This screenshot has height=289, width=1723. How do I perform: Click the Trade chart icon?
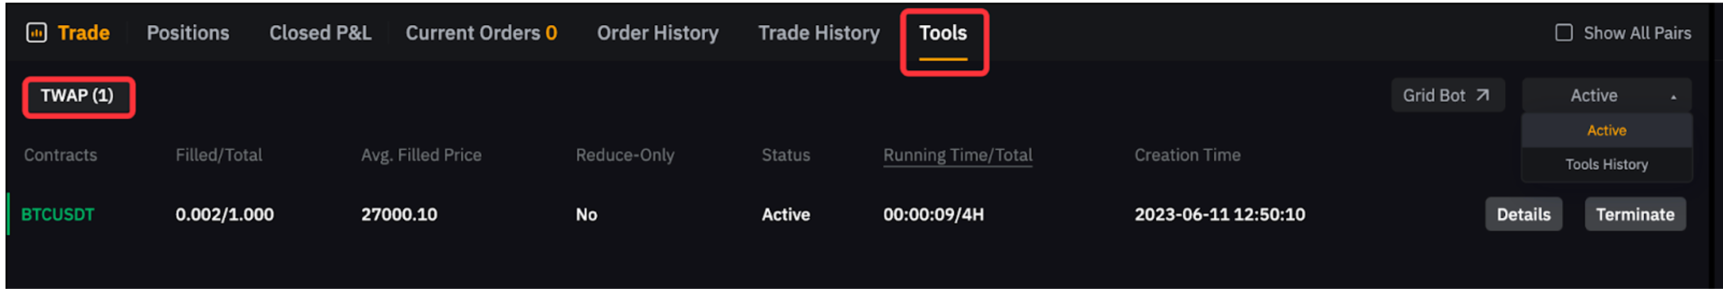pyautogui.click(x=36, y=32)
